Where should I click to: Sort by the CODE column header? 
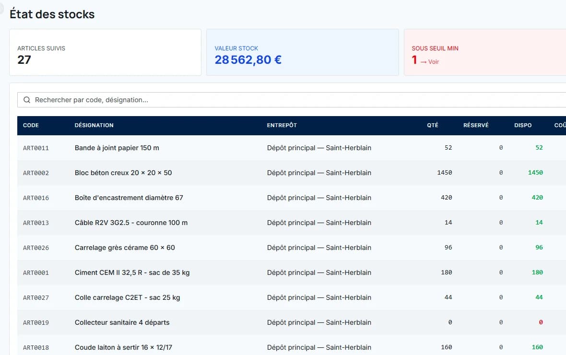point(31,125)
